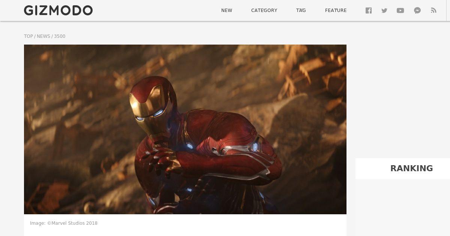Screen dimensions: 450x236
Task: Click the RANKING sidebar heading
Action: 412,169
